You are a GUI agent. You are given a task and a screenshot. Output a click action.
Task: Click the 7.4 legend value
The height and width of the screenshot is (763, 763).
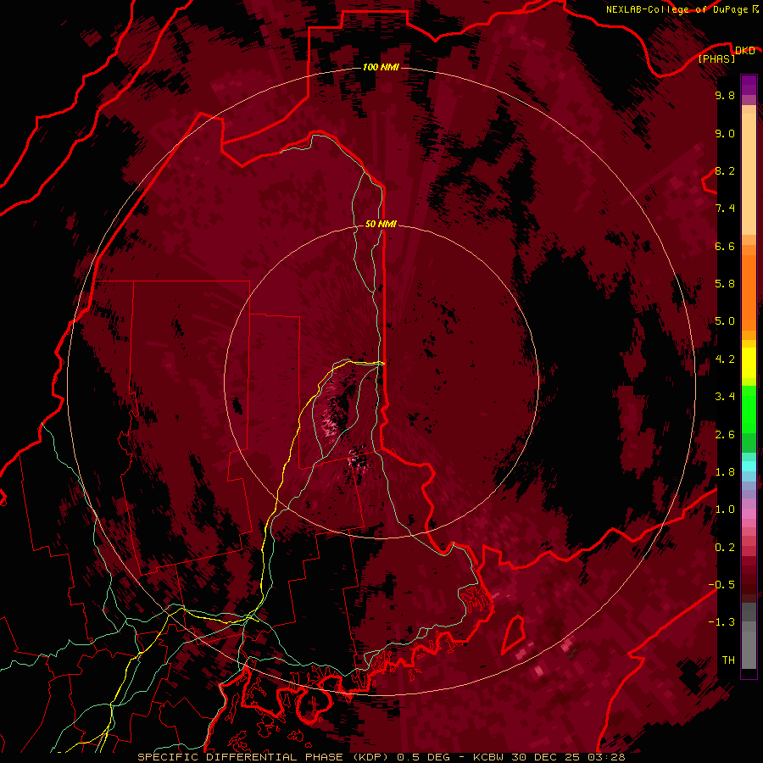click(725, 209)
